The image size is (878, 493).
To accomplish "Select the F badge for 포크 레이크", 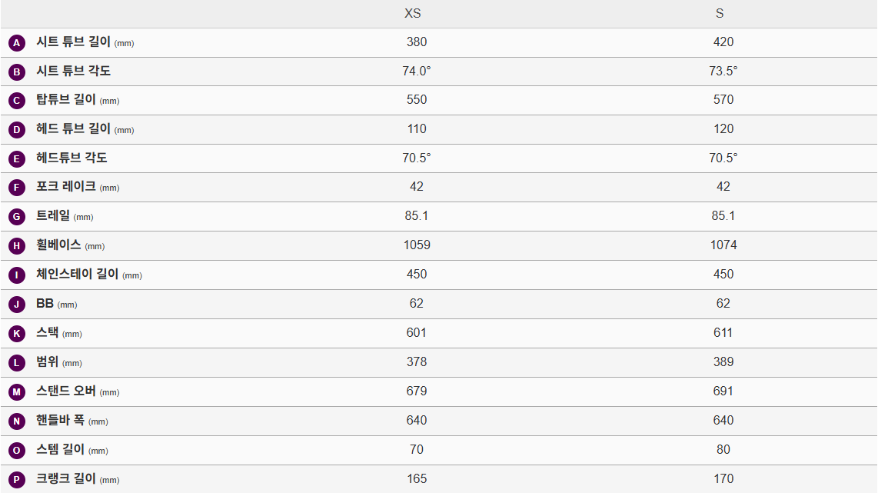I will 17,188.
